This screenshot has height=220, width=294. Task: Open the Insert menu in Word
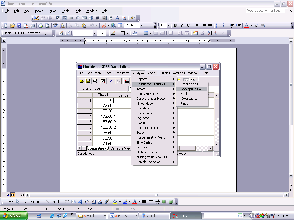point(39,11)
